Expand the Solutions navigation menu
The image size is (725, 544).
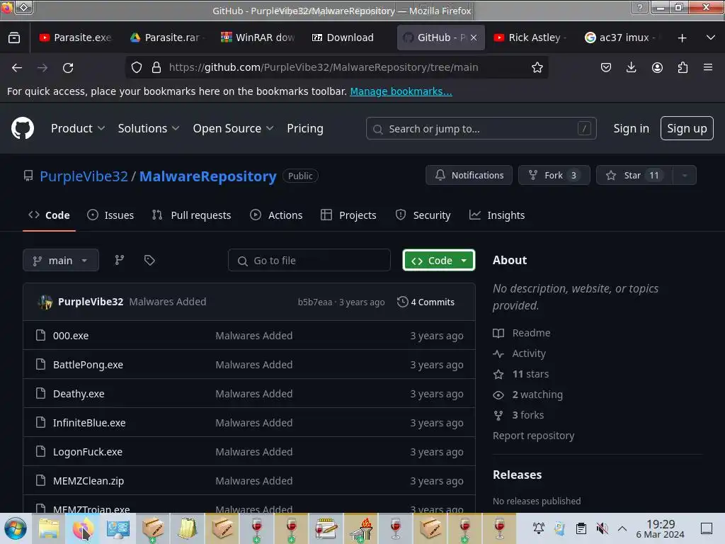click(x=149, y=128)
